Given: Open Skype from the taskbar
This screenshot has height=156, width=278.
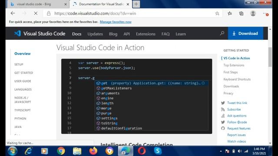Looking at the screenshot, I should (x=158, y=151).
